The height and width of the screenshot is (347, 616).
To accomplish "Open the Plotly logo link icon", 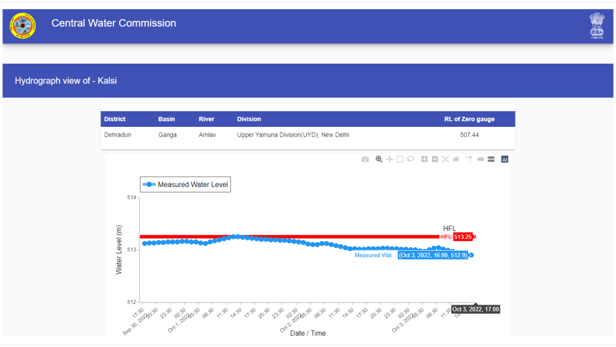I will coord(505,159).
